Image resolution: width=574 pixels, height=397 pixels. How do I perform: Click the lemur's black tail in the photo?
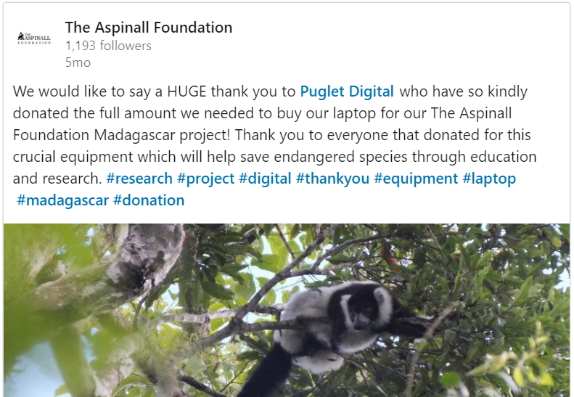(266, 373)
